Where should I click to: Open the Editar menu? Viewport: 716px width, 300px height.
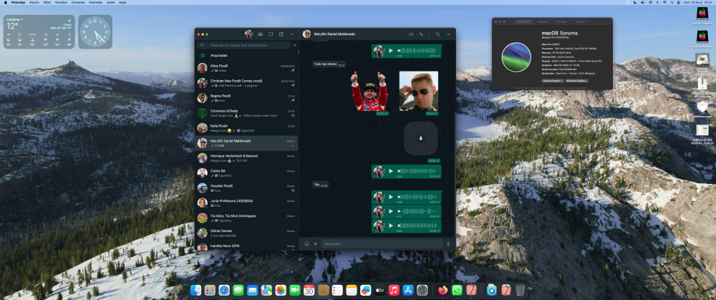(47, 2)
